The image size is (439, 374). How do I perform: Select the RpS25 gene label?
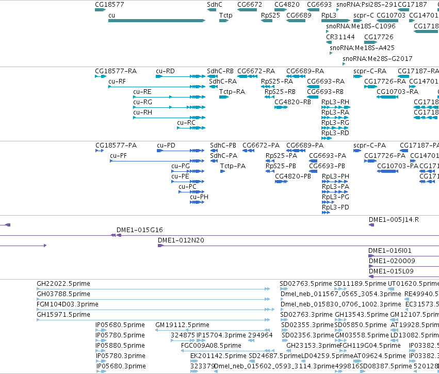pos(270,15)
